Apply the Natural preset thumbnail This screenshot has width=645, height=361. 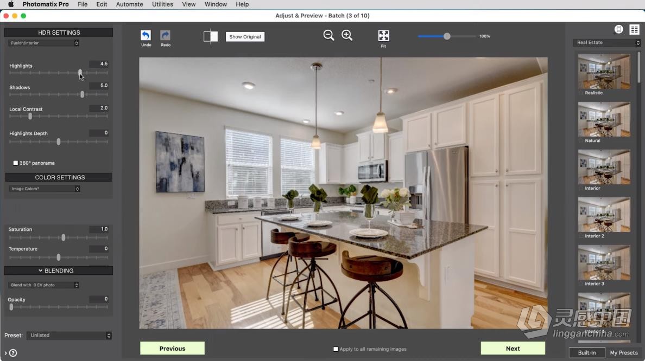click(x=604, y=119)
